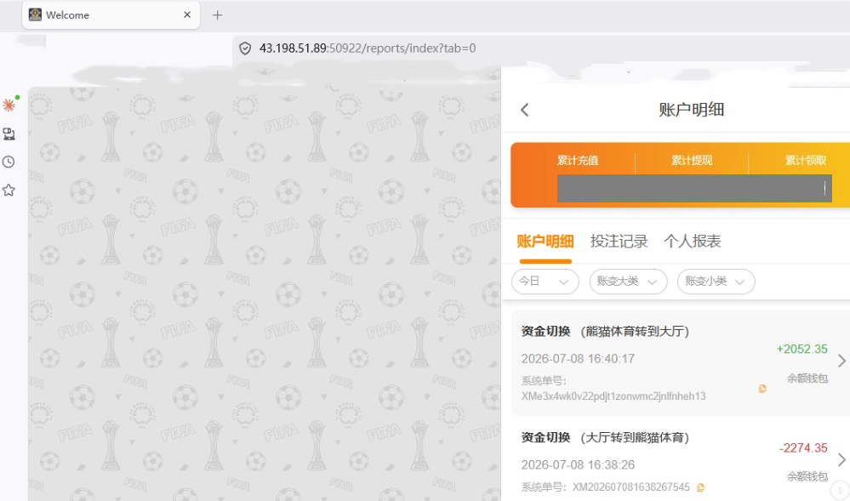Close the Welcome browser tab

[x=187, y=14]
